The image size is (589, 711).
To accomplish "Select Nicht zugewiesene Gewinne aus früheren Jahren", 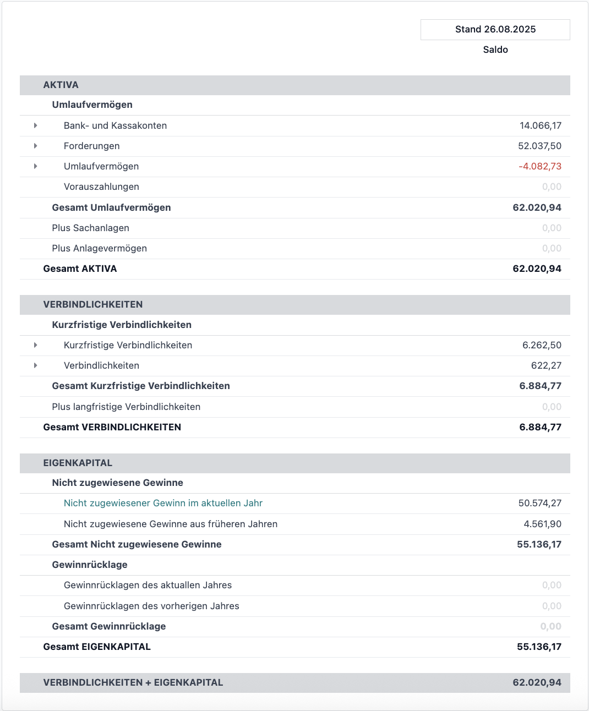I will pyautogui.click(x=171, y=524).
